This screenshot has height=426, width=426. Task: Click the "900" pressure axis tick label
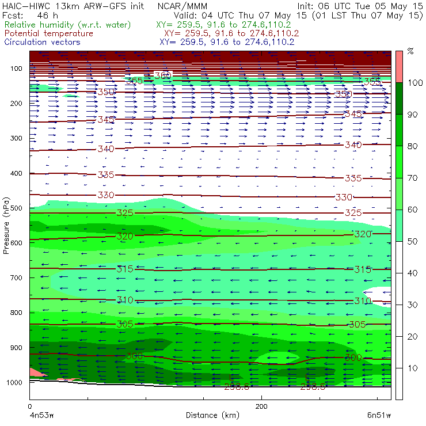point(16,348)
